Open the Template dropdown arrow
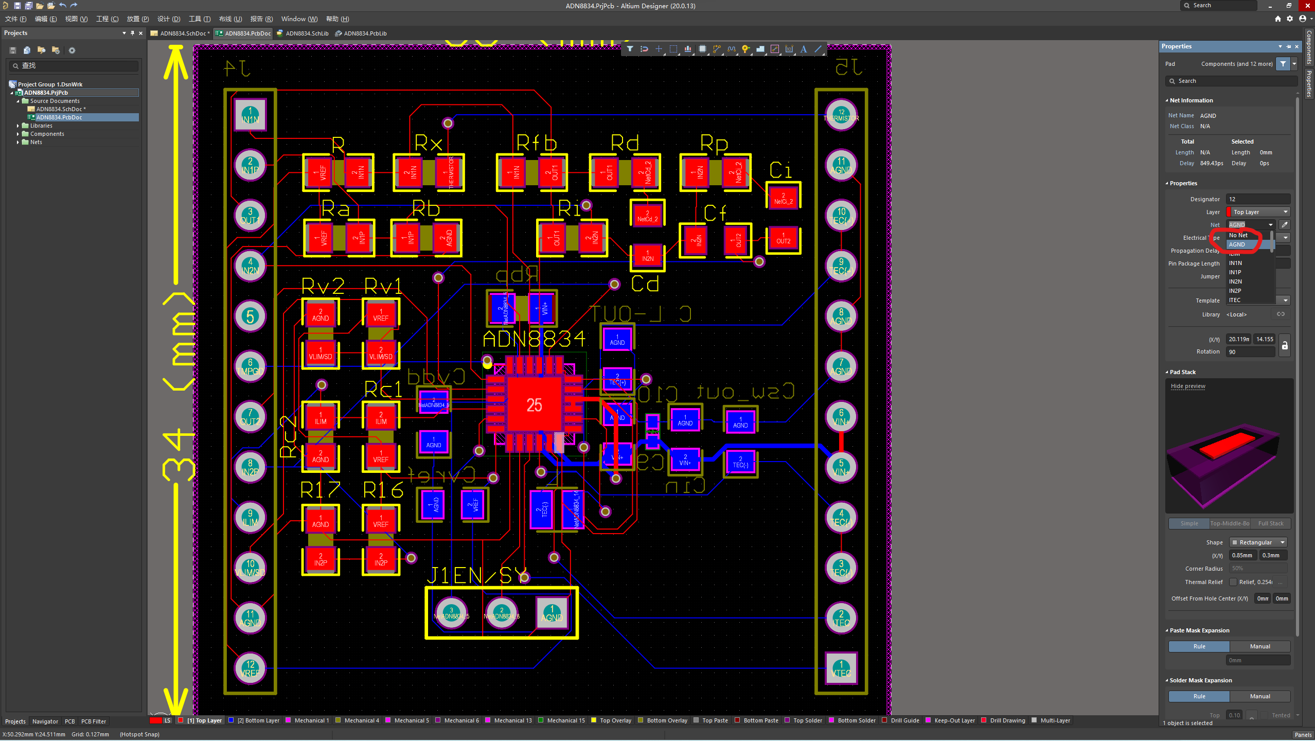The image size is (1315, 741). [1285, 301]
